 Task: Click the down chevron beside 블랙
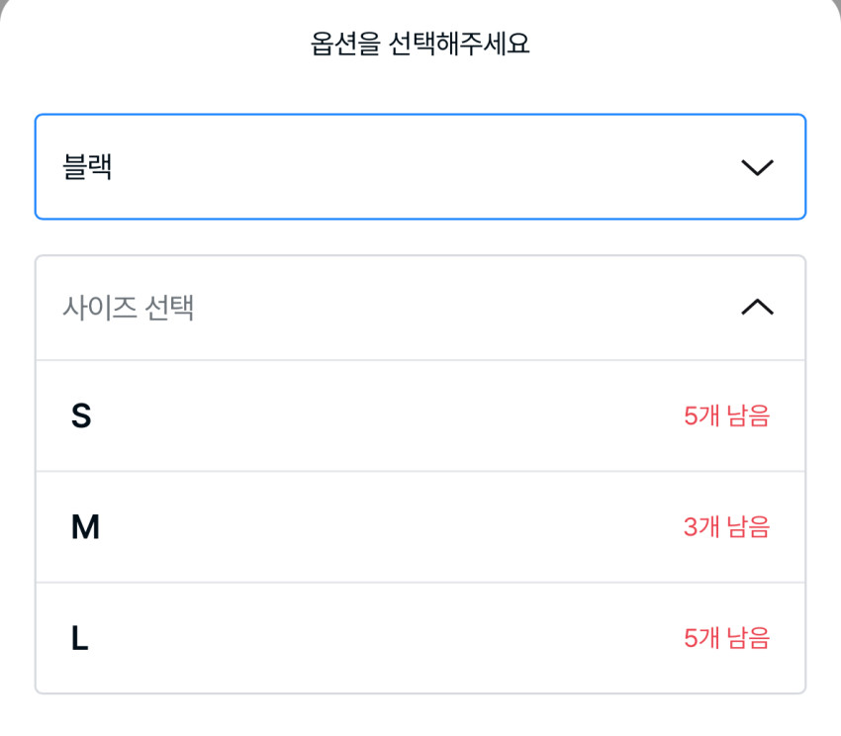(x=757, y=167)
